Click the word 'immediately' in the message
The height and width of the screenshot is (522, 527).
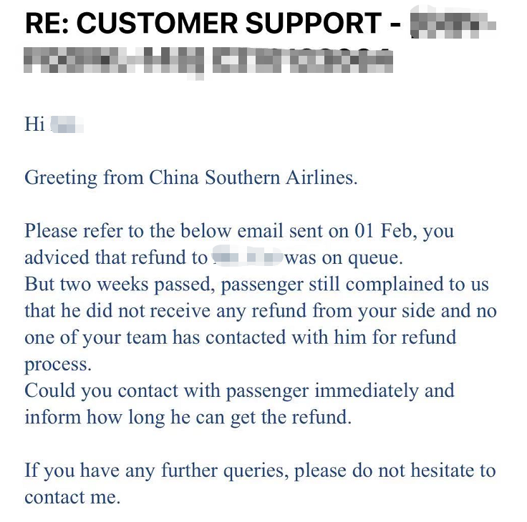tap(366, 390)
